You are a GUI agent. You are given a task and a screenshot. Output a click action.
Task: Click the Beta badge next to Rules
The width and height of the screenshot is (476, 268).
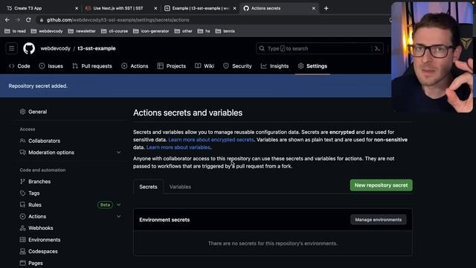105,205
